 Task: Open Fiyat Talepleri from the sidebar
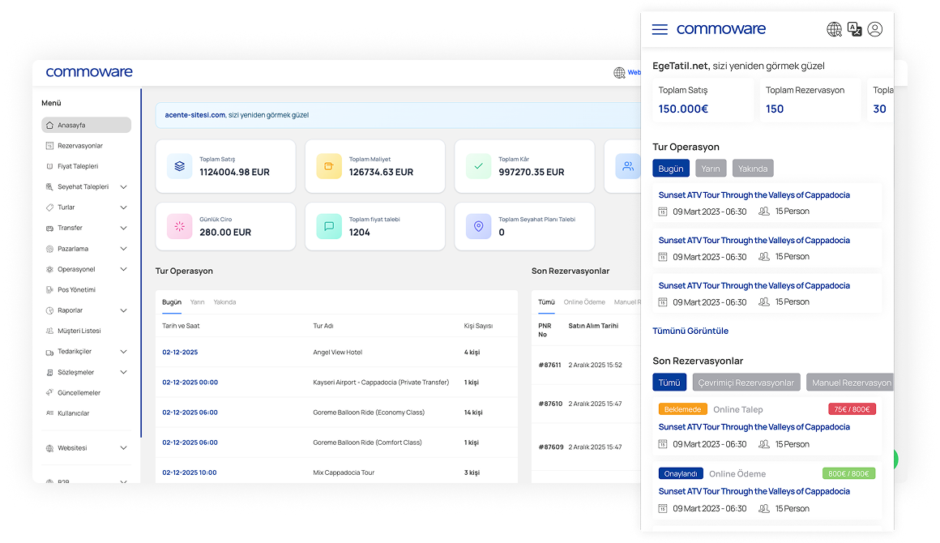[76, 165]
